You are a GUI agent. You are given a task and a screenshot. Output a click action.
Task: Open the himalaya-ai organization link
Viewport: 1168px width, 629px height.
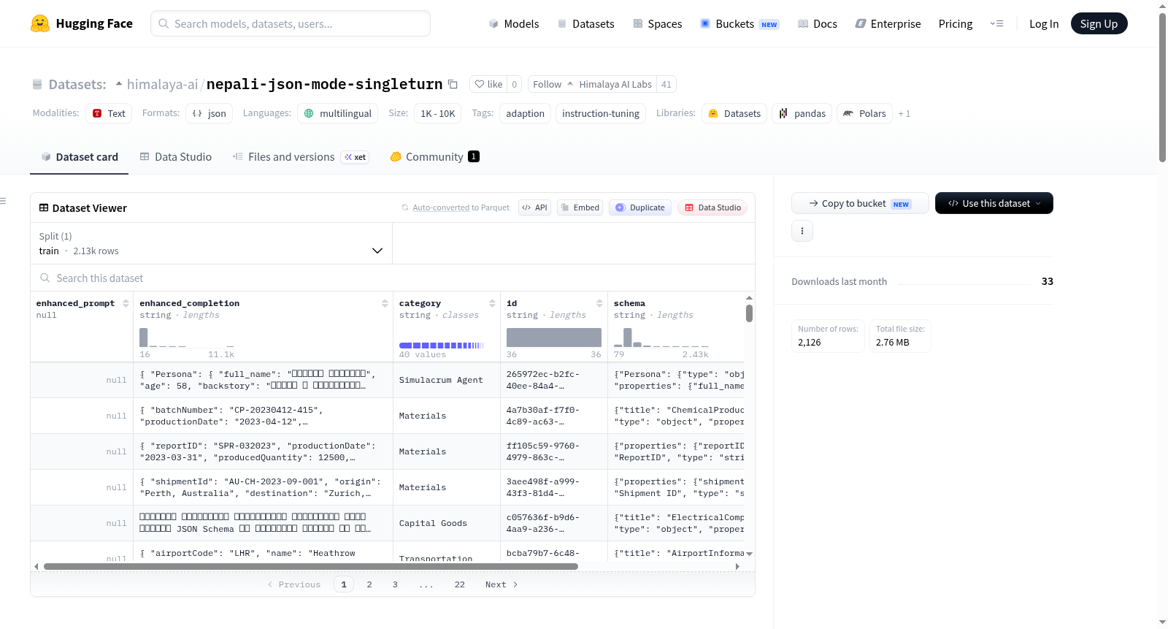(x=162, y=84)
